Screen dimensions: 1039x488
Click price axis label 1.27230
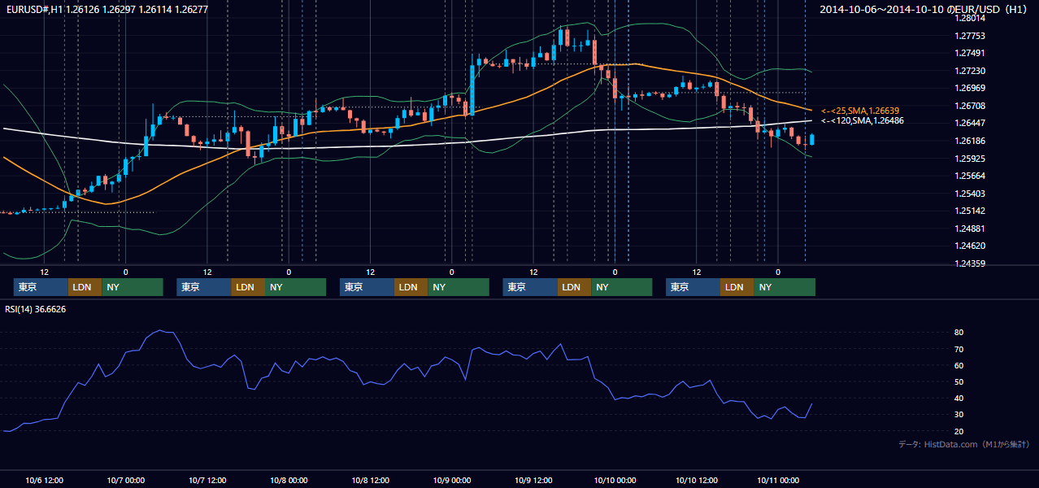[x=969, y=71]
